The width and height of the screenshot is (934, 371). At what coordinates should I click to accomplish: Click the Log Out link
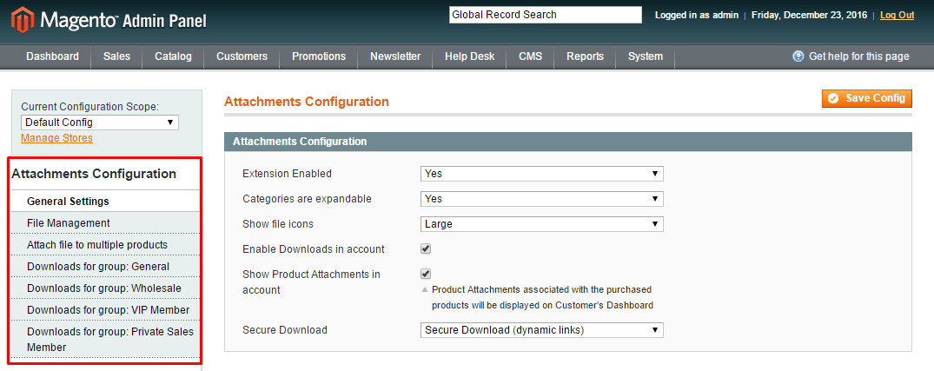897,15
